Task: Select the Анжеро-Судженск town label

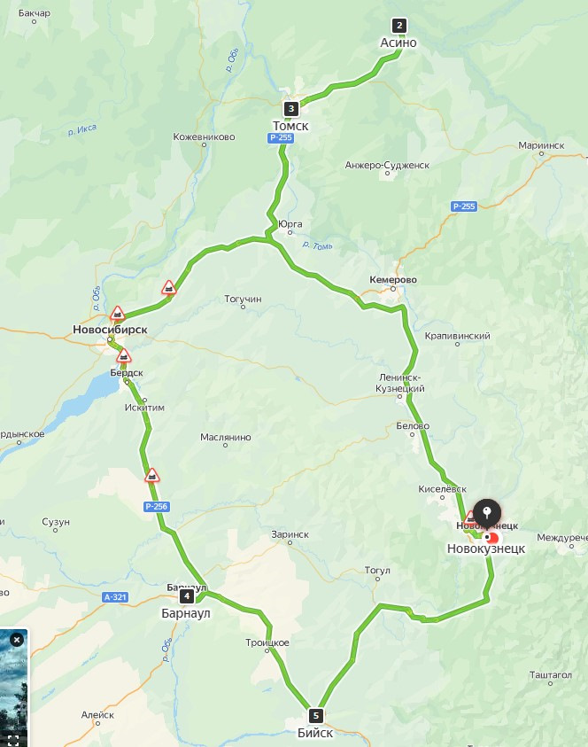Action: (387, 165)
